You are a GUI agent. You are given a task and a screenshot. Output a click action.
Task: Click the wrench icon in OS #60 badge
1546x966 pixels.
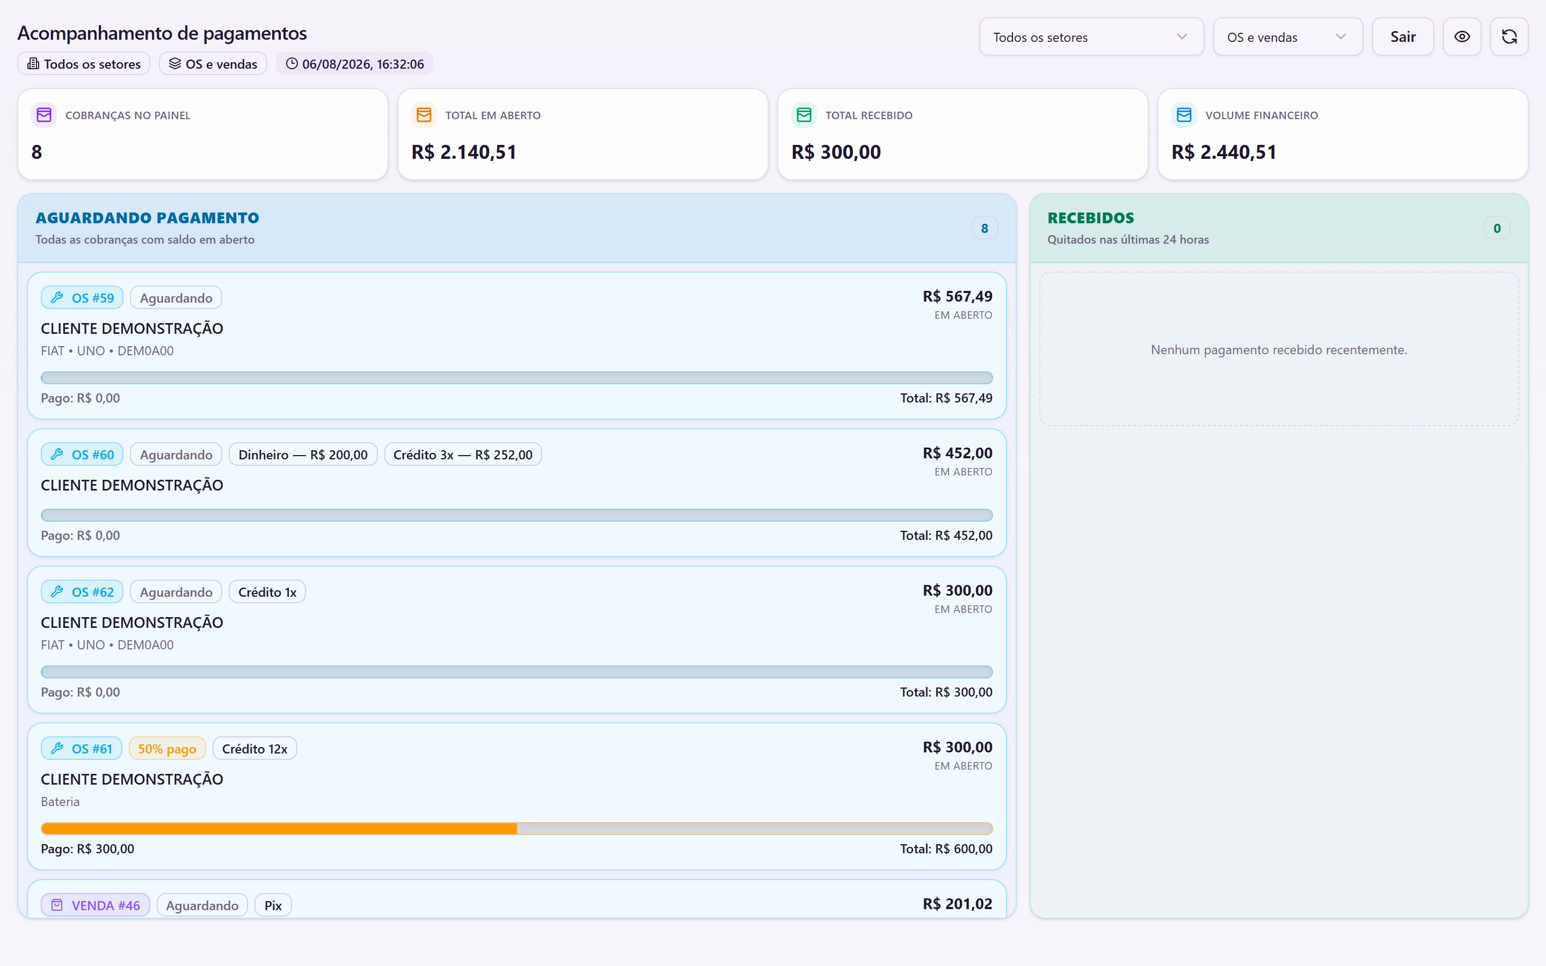tap(57, 454)
